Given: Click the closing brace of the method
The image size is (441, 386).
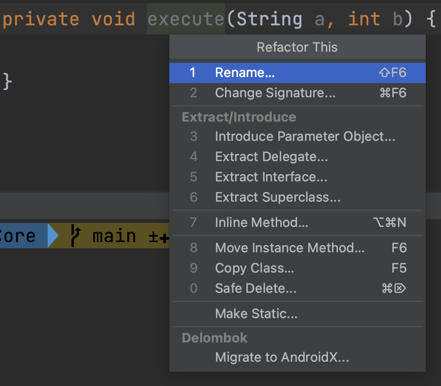Looking at the screenshot, I should (x=7, y=82).
